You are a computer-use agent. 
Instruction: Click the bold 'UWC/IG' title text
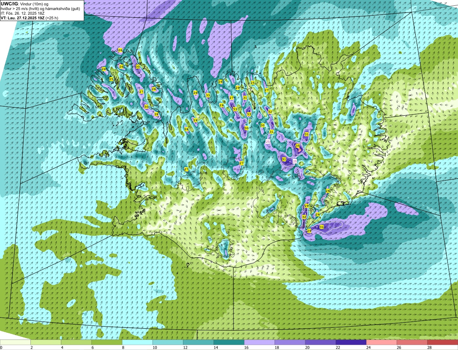click(9, 4)
